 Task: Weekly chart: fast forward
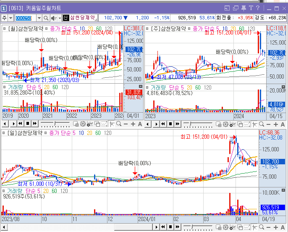tap(178, 124)
